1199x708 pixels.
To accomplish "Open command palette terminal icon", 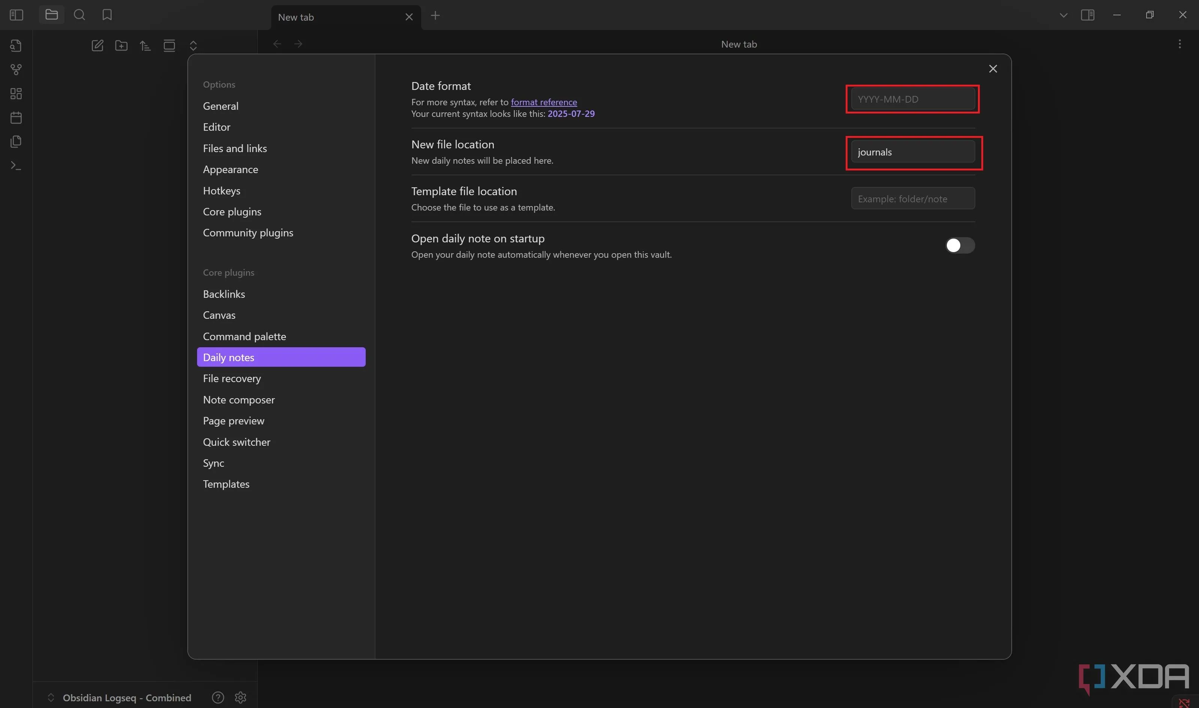I will (x=16, y=166).
